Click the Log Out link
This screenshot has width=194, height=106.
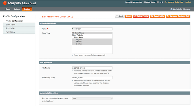point(188,2)
